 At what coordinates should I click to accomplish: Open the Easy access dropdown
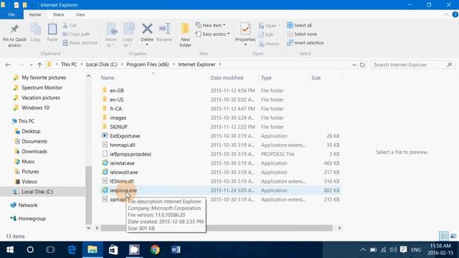pyautogui.click(x=212, y=34)
